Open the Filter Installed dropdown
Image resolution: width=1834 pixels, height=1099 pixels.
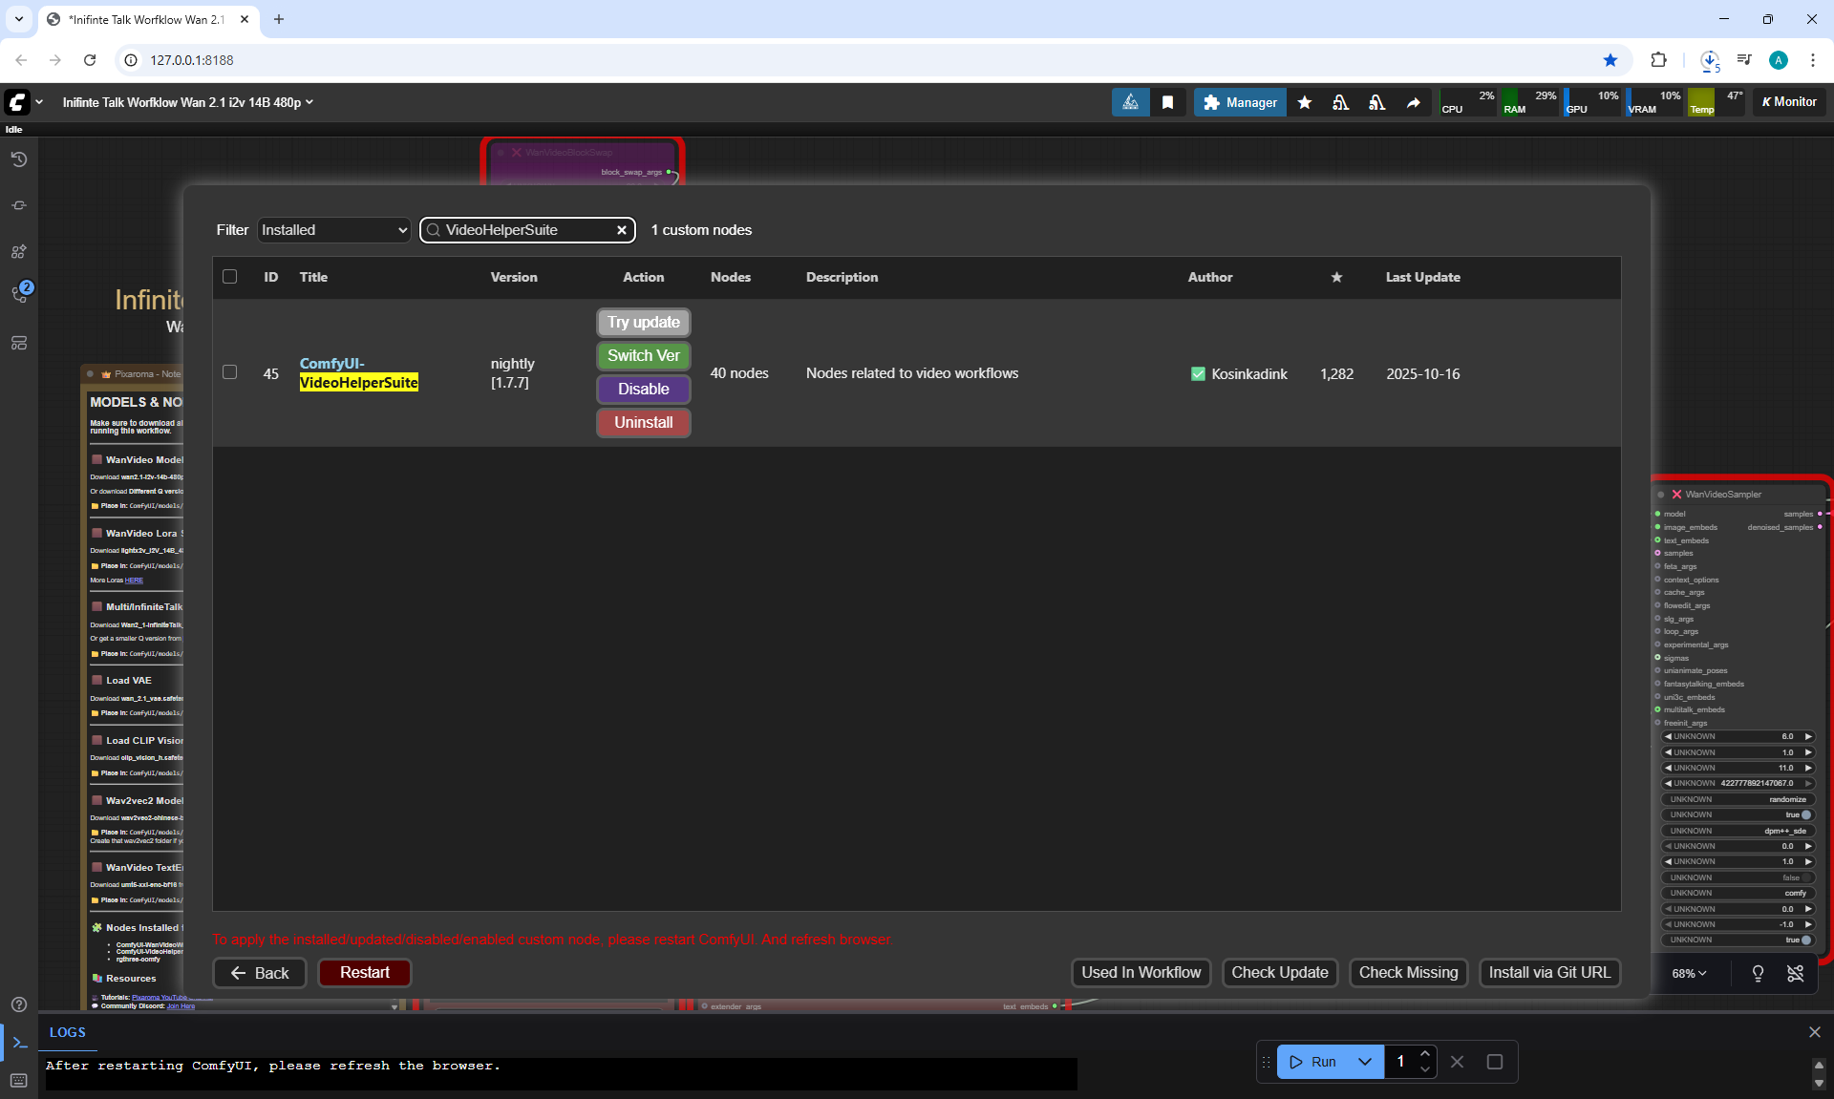333,230
